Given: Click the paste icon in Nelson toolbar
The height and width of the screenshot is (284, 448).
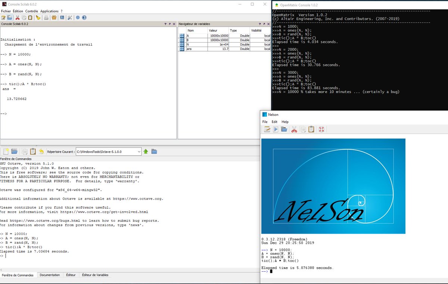Looking at the screenshot, I should (x=311, y=129).
